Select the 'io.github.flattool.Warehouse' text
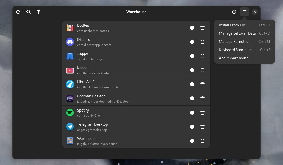This screenshot has width=283, height=165. 97,144
